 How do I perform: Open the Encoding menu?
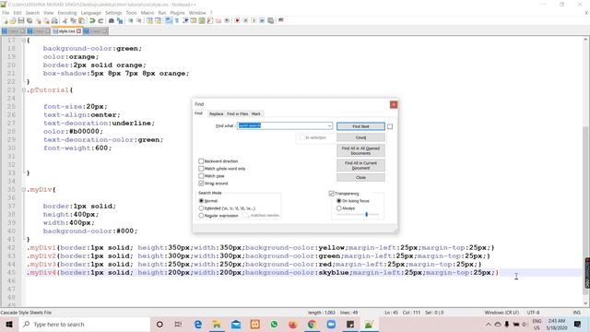(67, 13)
